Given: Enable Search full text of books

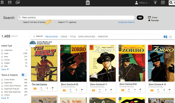Looking at the screenshot, I should pyautogui.click(x=21, y=22).
